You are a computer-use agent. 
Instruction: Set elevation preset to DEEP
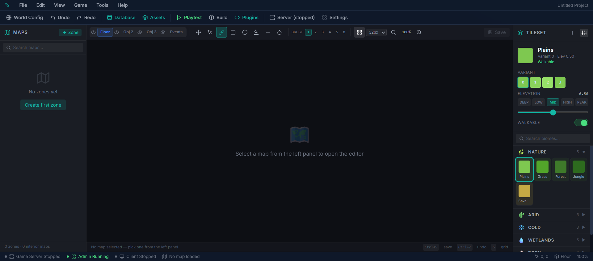524,102
